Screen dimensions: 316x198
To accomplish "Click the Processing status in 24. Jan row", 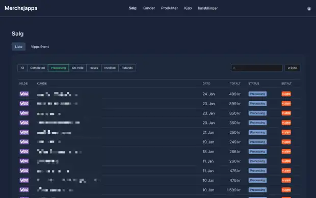I will [257, 94].
